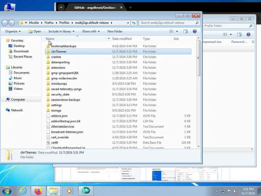Select Downloads in Favorites
261x196 pixels.
click(21, 51)
